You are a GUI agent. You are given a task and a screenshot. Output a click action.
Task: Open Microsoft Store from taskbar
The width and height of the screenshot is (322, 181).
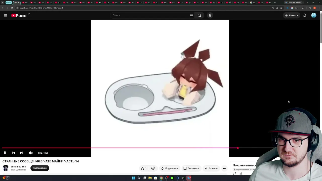[x=155, y=178]
